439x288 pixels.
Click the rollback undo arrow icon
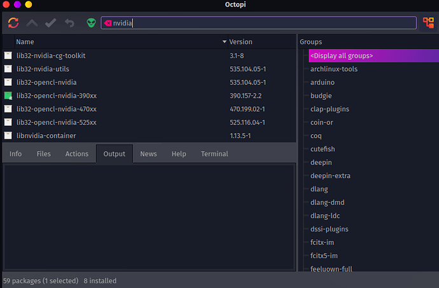point(69,23)
